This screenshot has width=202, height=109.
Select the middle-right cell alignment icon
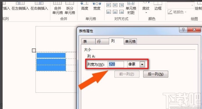click(x=121, y=5)
